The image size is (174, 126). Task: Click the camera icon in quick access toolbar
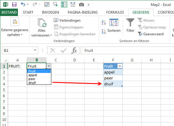pyautogui.click(x=81, y=4)
